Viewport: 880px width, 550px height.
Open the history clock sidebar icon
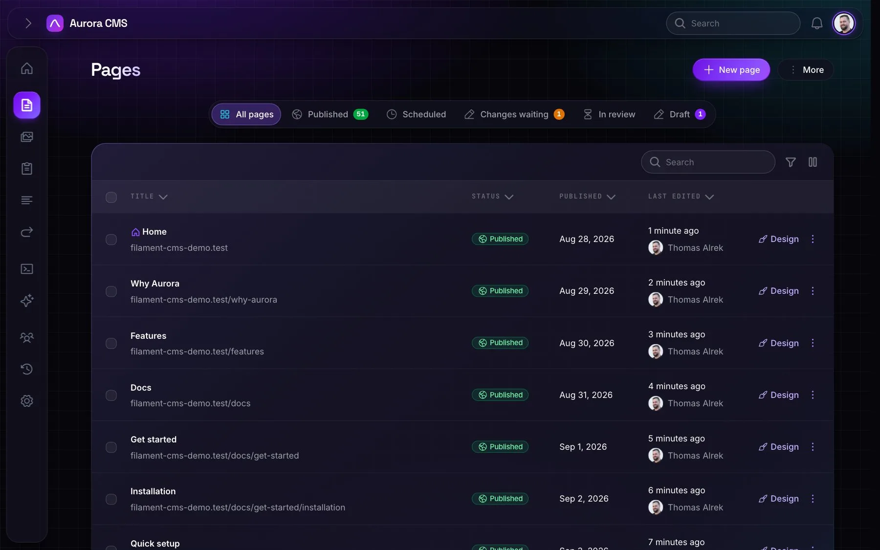pyautogui.click(x=27, y=369)
